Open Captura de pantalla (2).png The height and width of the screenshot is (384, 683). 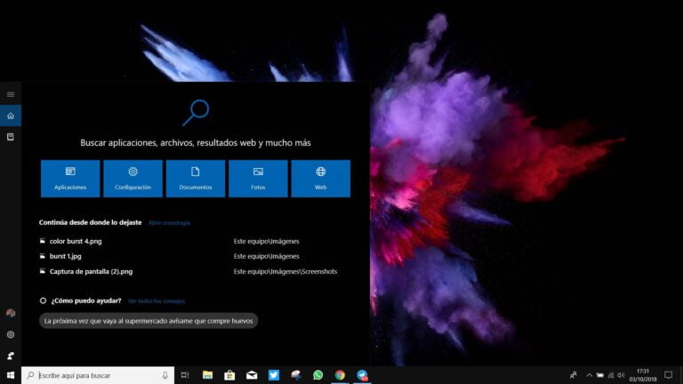(x=91, y=272)
